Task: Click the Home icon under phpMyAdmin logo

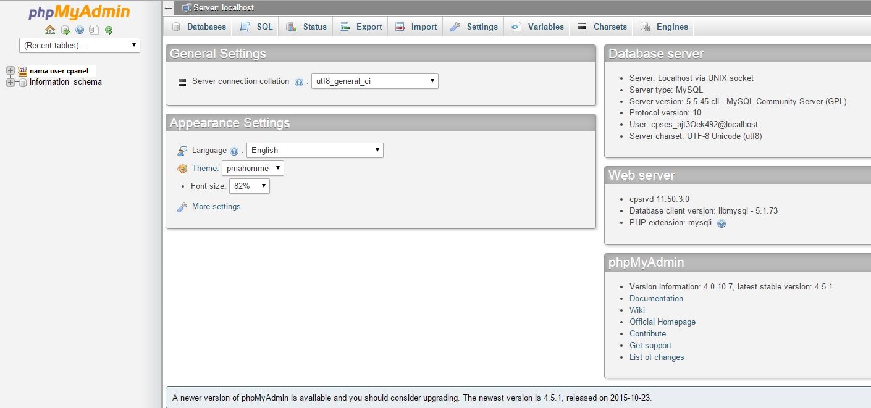Action: pyautogui.click(x=50, y=30)
